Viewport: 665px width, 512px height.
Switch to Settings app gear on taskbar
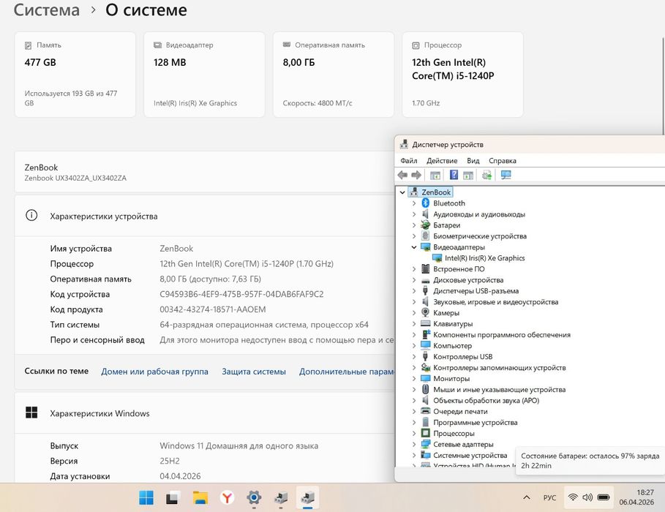[254, 497]
